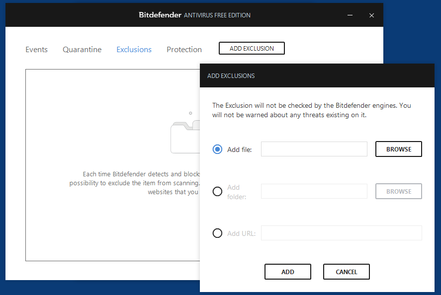This screenshot has width=441, height=295.
Task: Click the Add folder path input field
Action: click(314, 191)
